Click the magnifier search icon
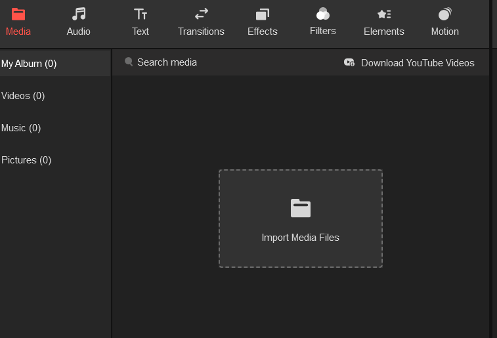 click(x=129, y=62)
